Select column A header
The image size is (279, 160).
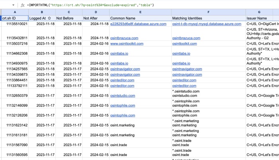click(x=15, y=12)
